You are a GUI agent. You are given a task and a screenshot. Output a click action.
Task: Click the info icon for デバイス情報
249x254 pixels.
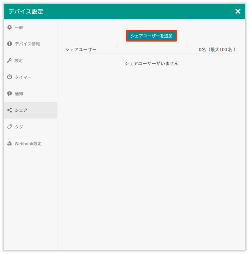[10, 44]
